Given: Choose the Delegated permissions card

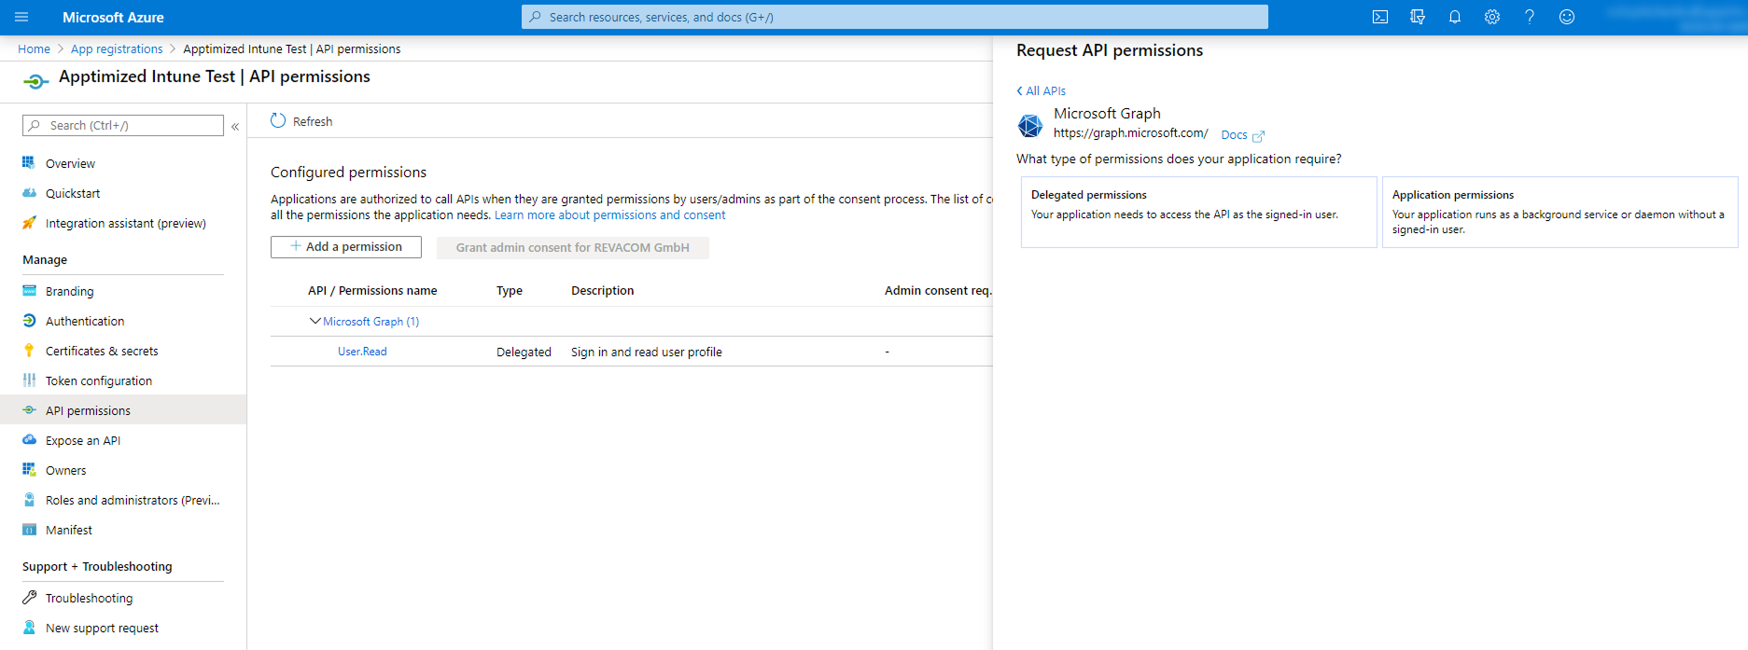Looking at the screenshot, I should click(x=1198, y=212).
